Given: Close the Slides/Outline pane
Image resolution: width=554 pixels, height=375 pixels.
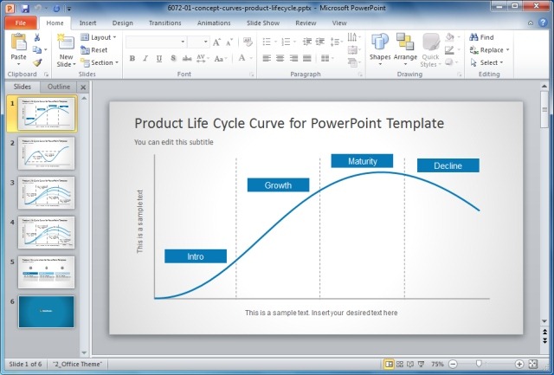Looking at the screenshot, I should pyautogui.click(x=83, y=87).
